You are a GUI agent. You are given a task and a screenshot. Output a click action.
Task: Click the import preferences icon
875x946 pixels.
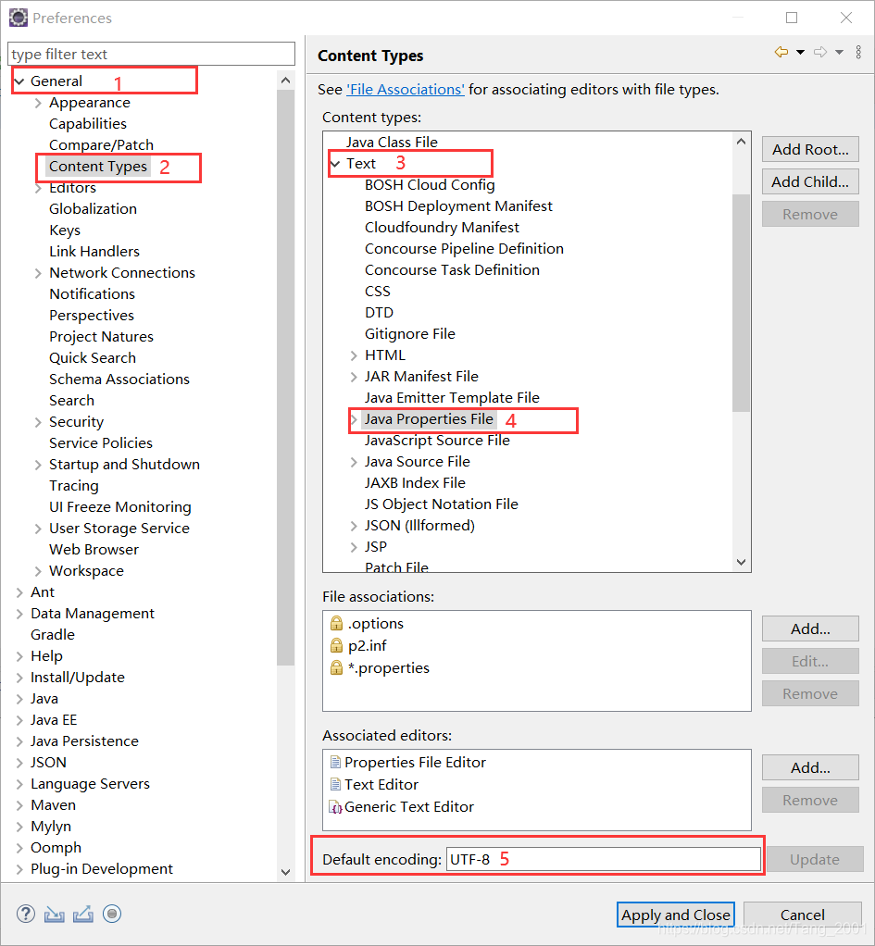[55, 914]
